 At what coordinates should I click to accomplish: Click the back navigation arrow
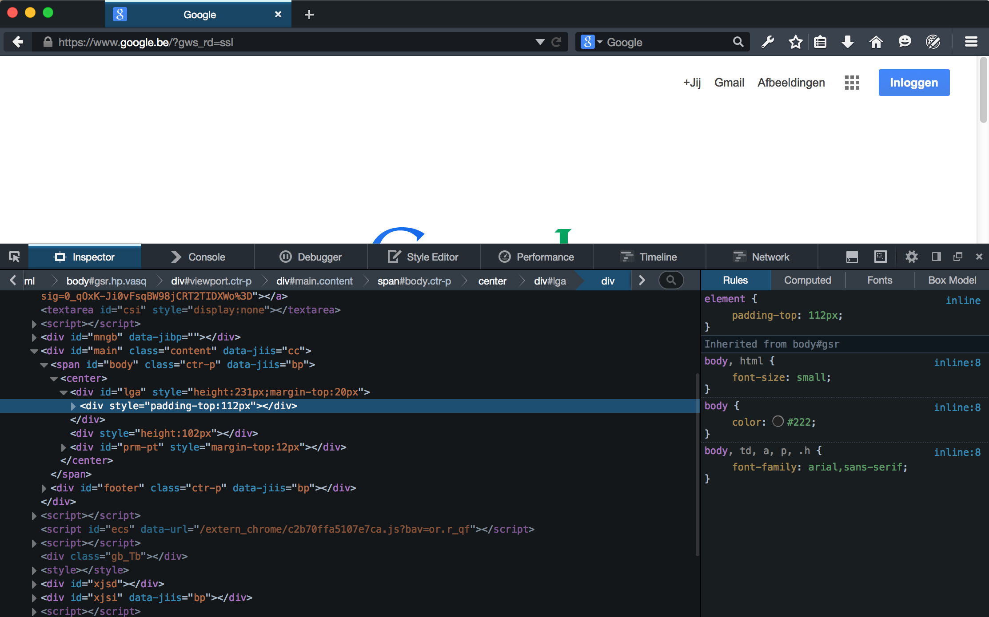pos(19,42)
